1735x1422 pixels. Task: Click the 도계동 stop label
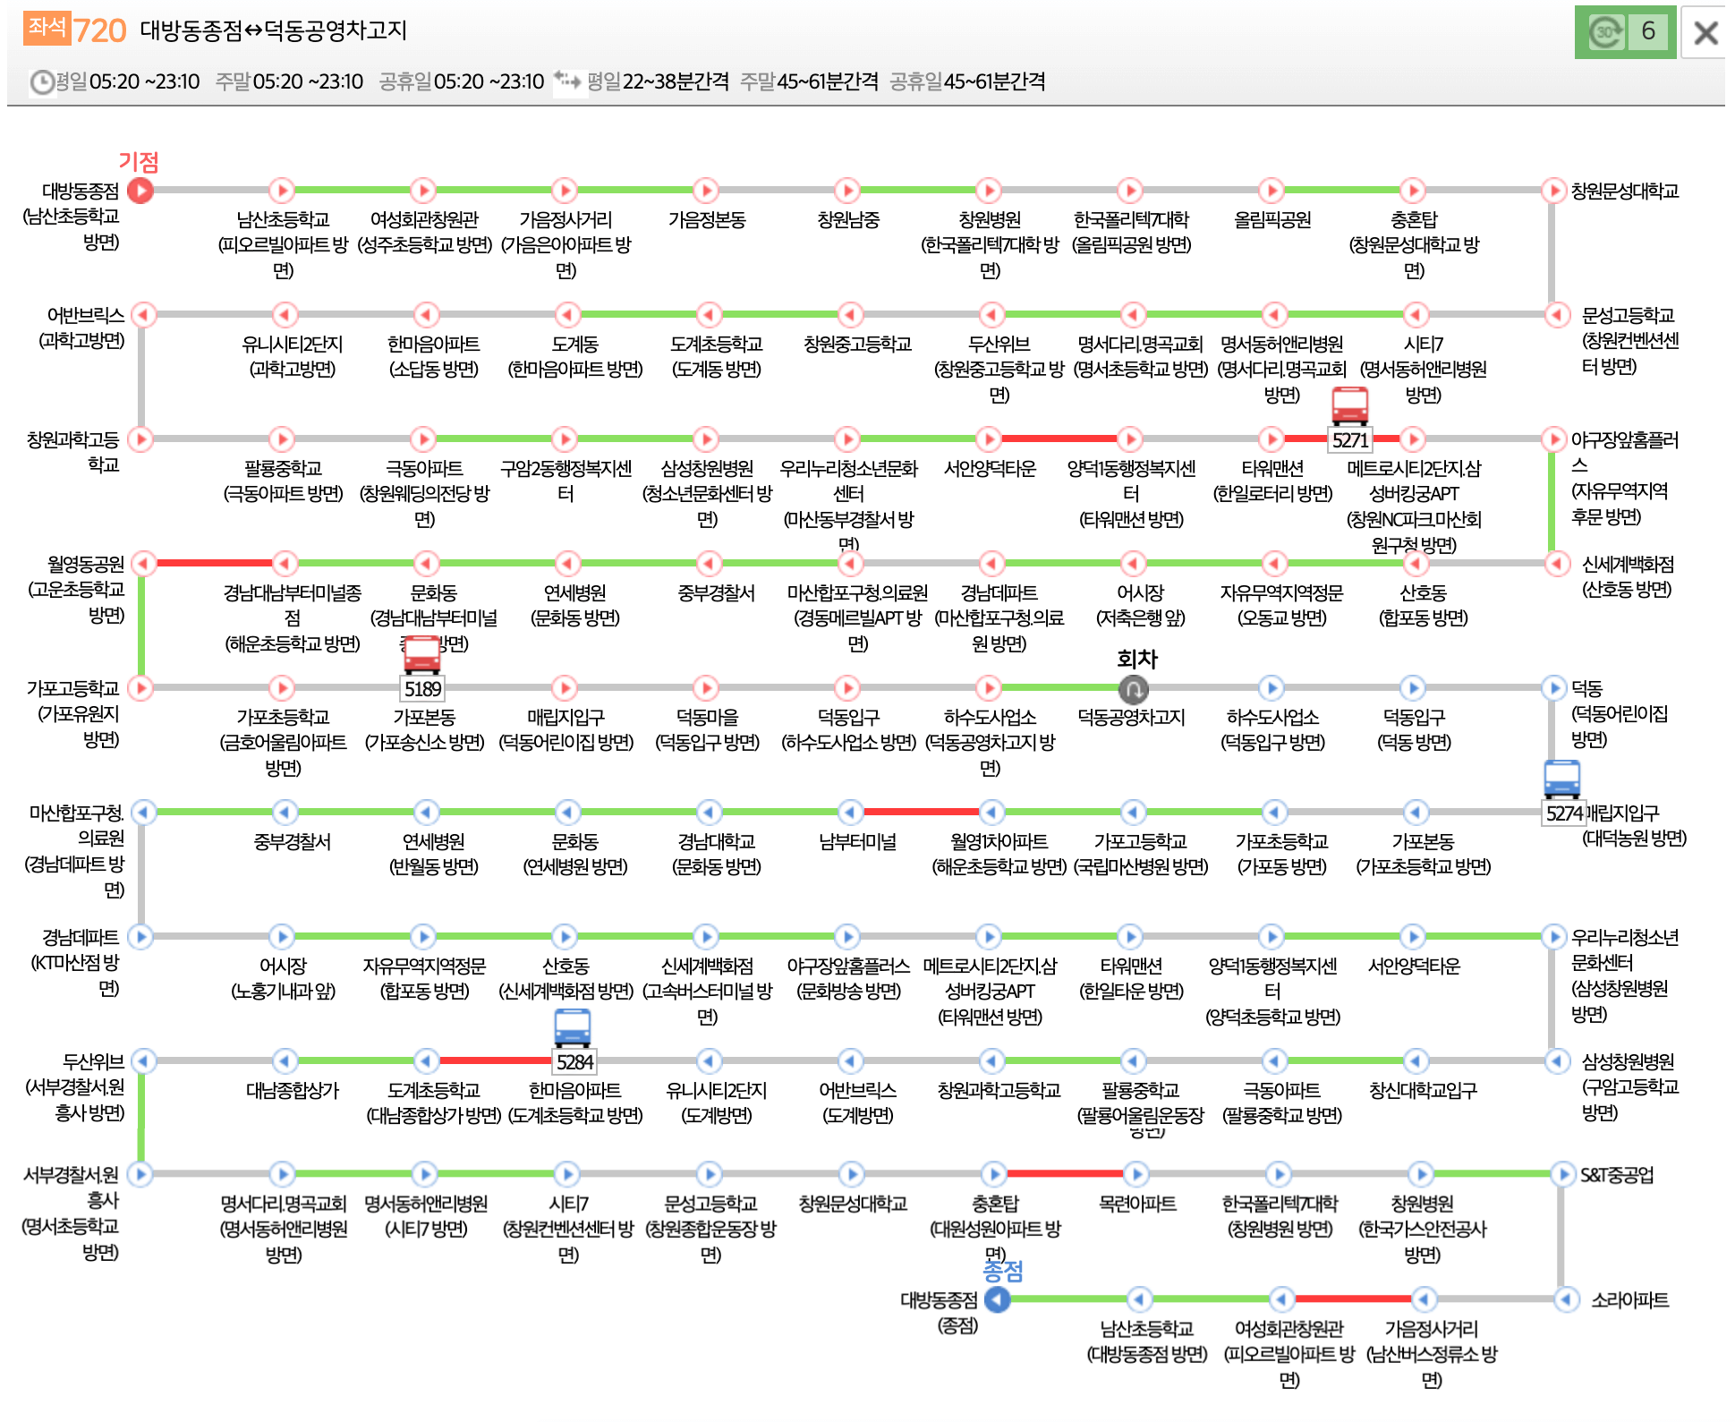coord(574,345)
